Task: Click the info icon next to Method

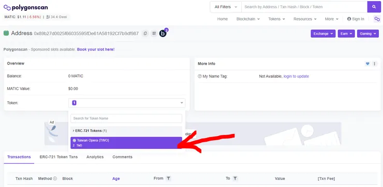Action: coord(55,178)
